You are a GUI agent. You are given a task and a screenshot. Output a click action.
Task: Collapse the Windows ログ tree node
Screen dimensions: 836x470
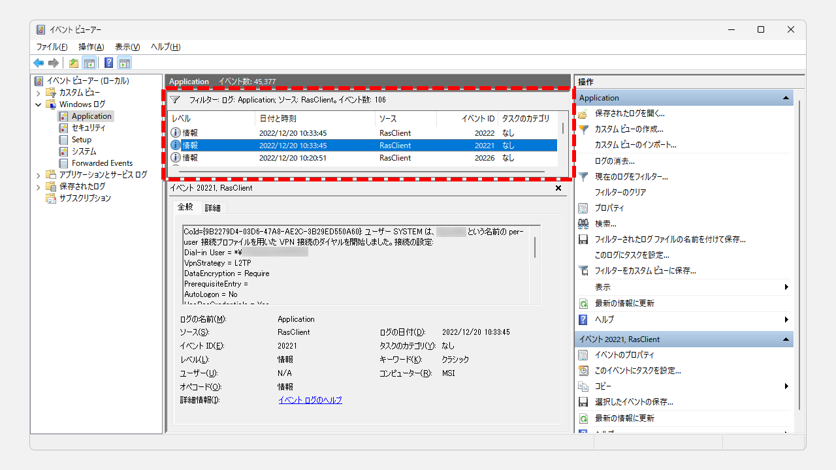pos(38,104)
